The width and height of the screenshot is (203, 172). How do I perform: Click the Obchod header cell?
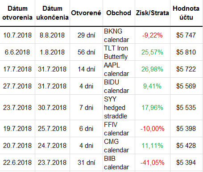119,13
